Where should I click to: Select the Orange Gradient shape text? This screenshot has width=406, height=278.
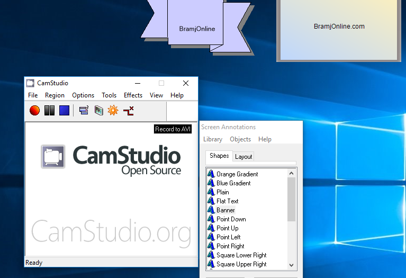pyautogui.click(x=237, y=174)
